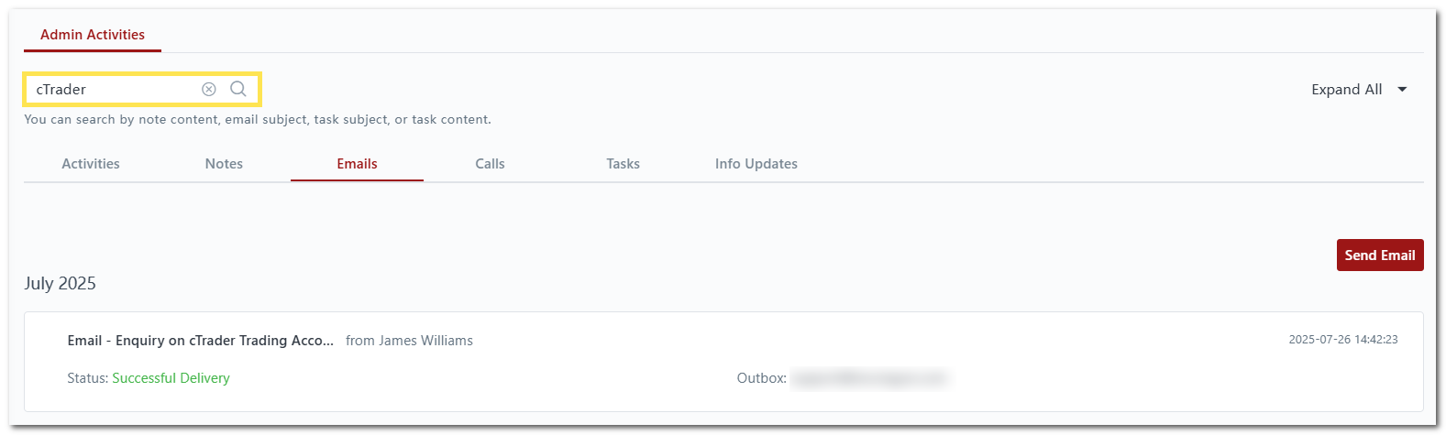View the Info Updates tab
This screenshot has height=435, width=1446.
(756, 164)
